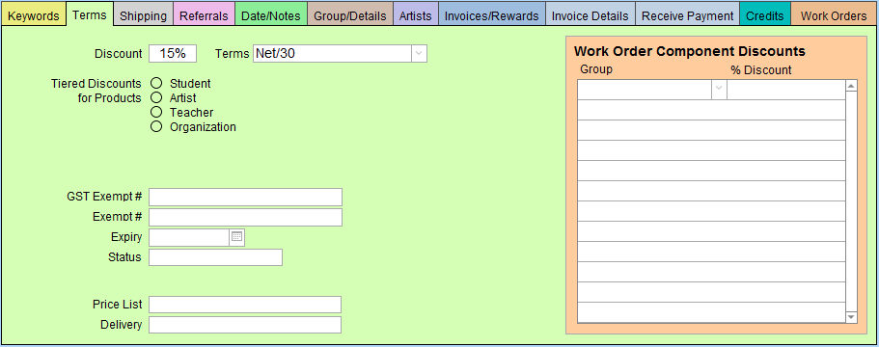
Task: Switch to the Credits tab
Action: point(765,16)
